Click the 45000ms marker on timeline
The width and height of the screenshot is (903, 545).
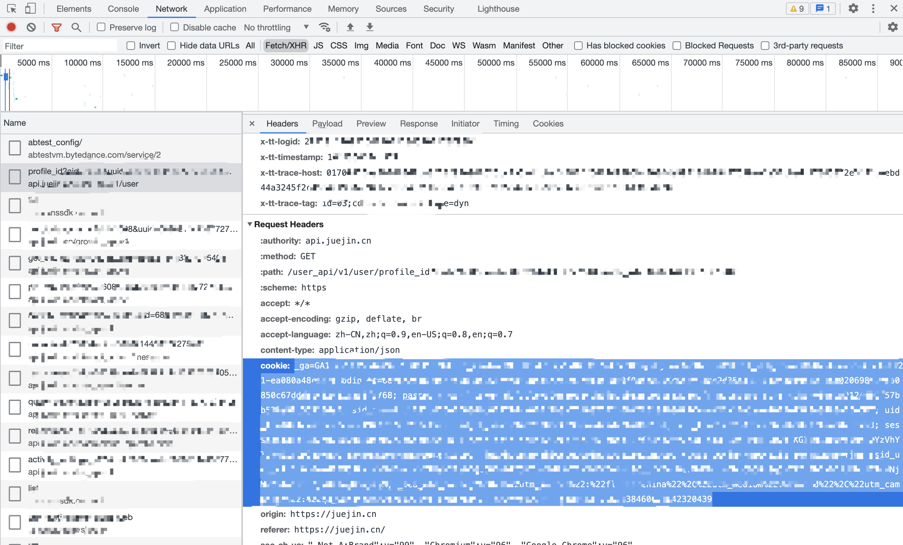(444, 62)
